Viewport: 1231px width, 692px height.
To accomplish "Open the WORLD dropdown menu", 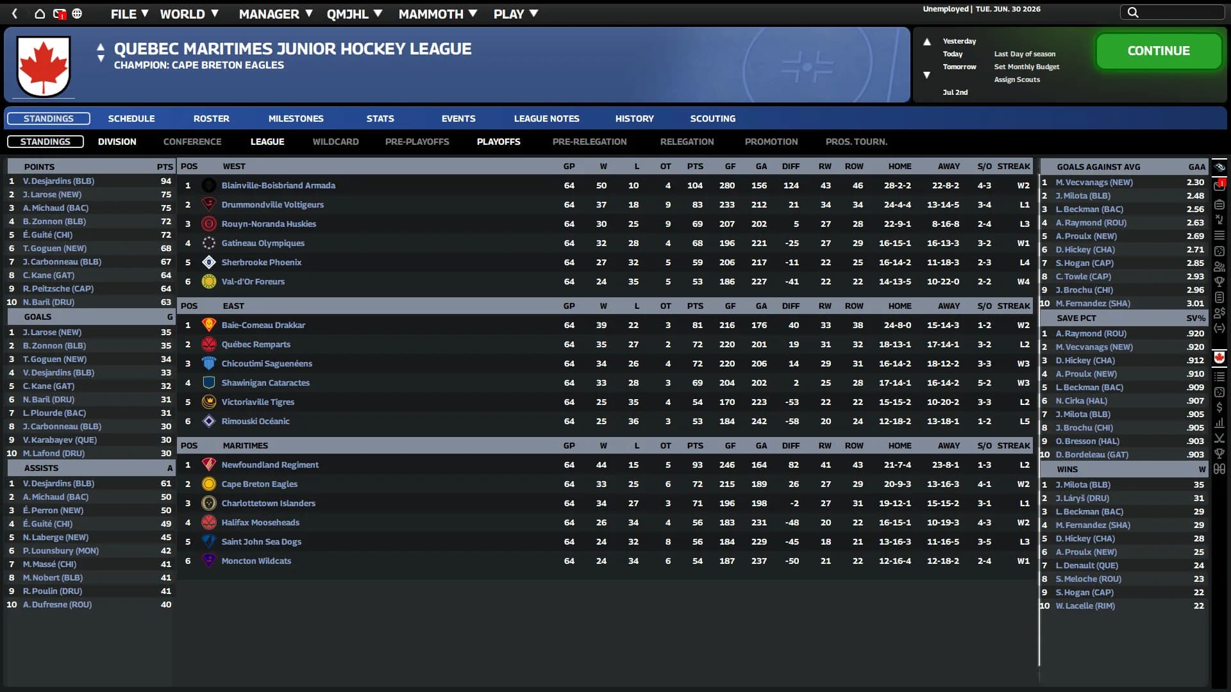I will click(x=189, y=14).
